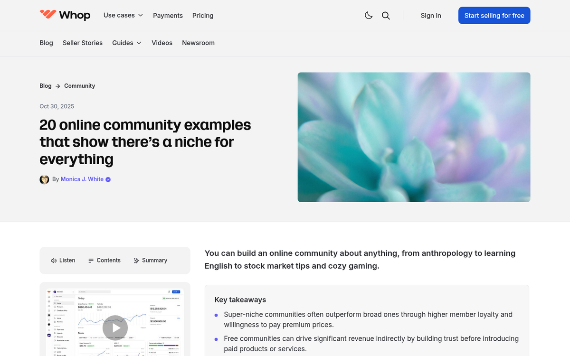Click the Whop logo icon
Viewport: 570px width, 356px height.
tap(47, 15)
